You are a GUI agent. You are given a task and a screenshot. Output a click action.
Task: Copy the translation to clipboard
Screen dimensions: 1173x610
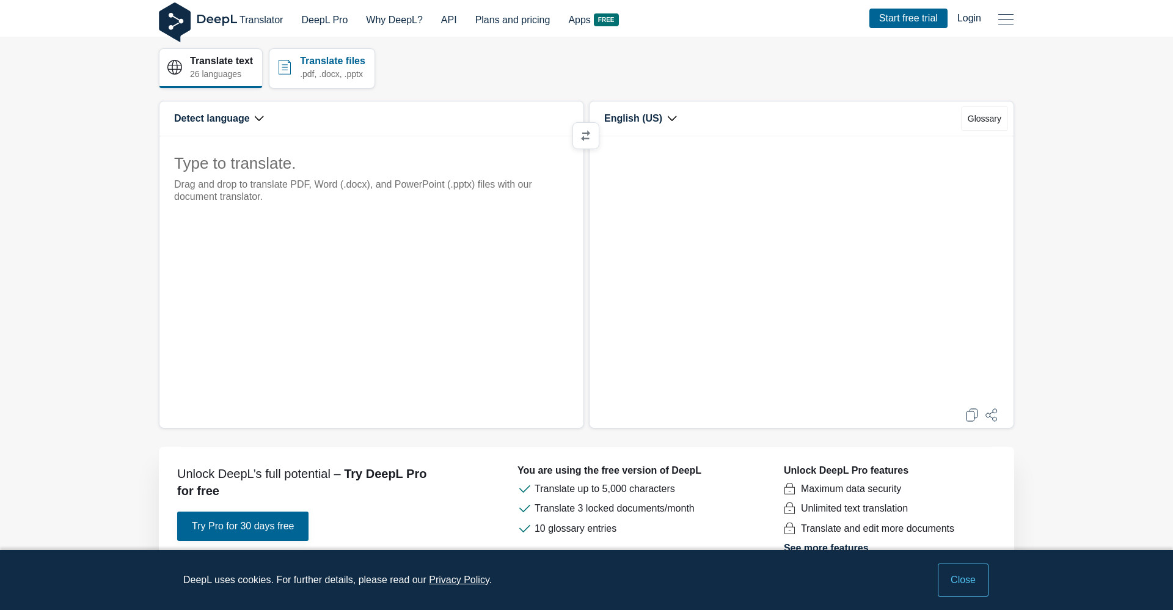click(971, 415)
